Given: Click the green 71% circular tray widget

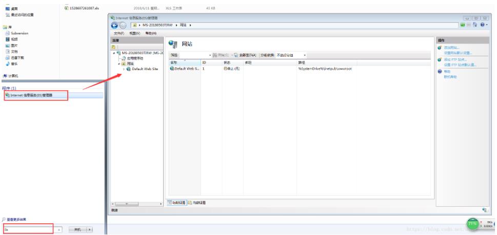Looking at the screenshot, I should 472,224.
